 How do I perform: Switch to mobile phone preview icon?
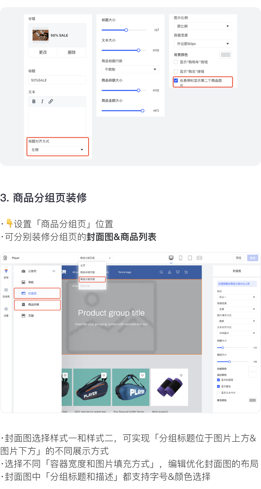pos(180,258)
